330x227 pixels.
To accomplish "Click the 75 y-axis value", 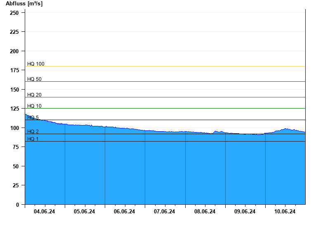I will coord(16,147).
